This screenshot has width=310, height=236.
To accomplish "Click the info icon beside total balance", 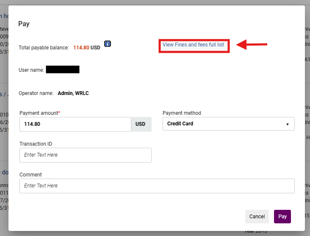I will [107, 44].
